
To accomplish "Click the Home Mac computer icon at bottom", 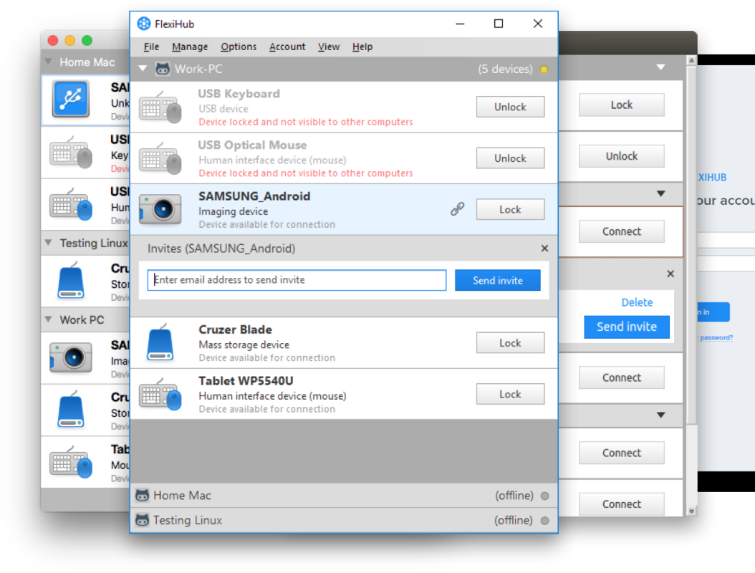I will [143, 496].
